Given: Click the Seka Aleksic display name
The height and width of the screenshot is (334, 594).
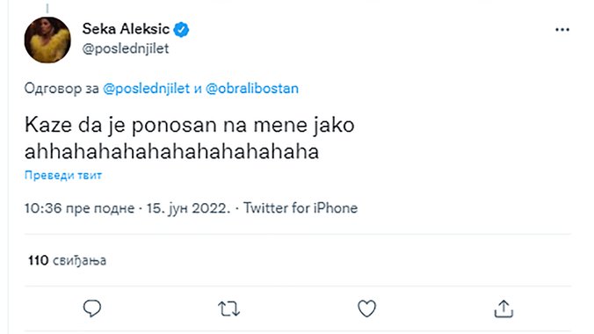Looking at the screenshot, I should pos(126,29).
